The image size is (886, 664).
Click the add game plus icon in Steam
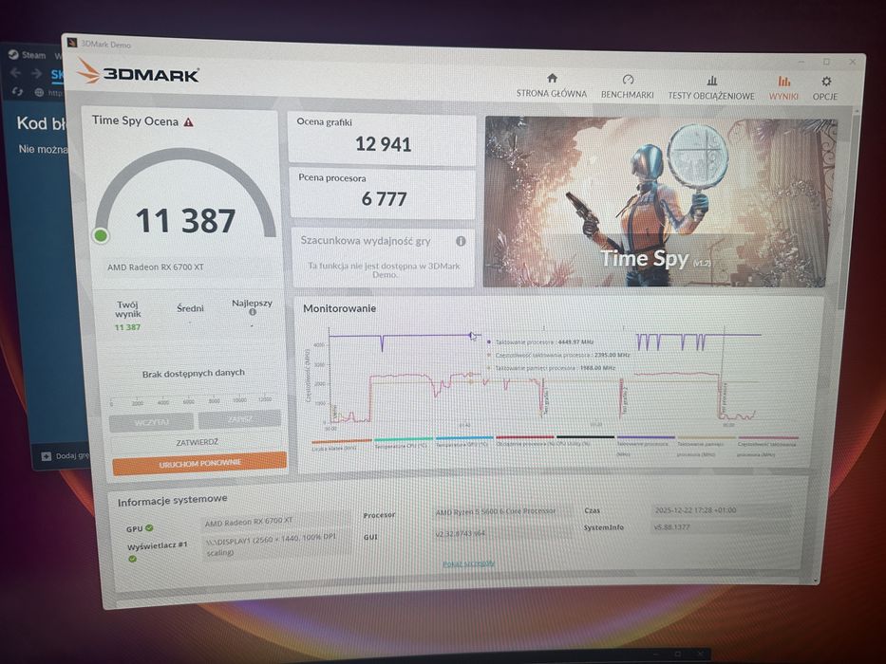(x=47, y=455)
